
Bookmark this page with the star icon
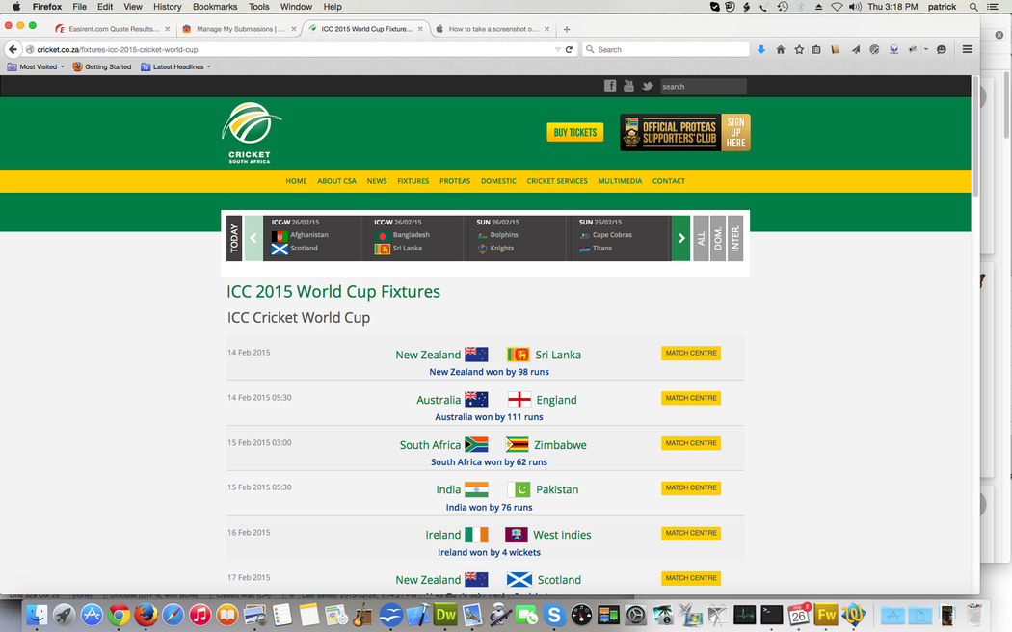[x=799, y=49]
